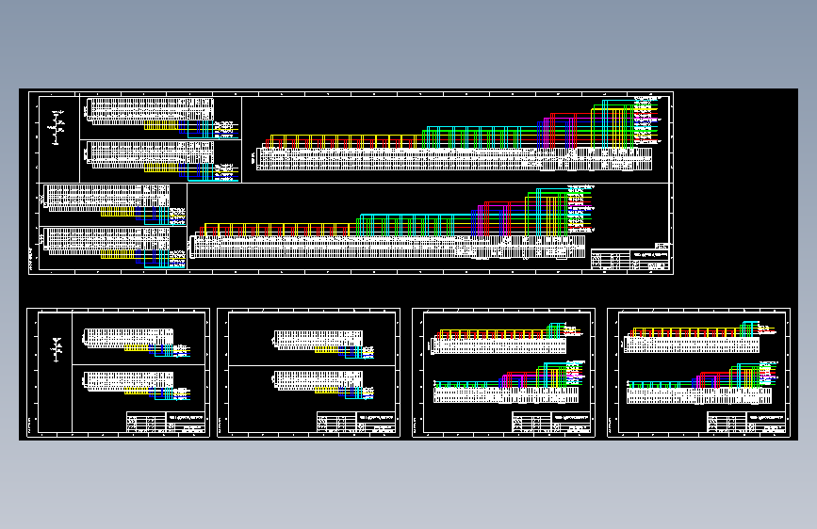
Task: Click the title block of the rightmost bottom sheet
Action: (x=746, y=423)
